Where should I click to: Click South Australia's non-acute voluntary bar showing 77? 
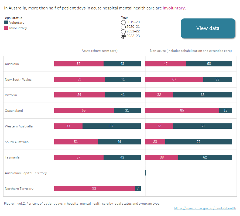coord(199,142)
